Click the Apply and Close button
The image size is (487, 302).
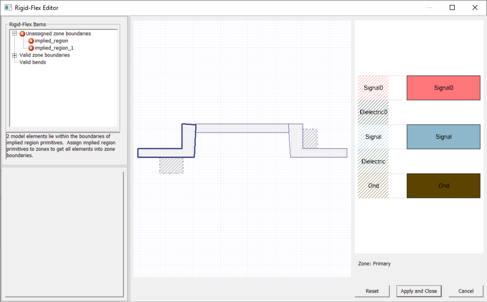(418, 291)
